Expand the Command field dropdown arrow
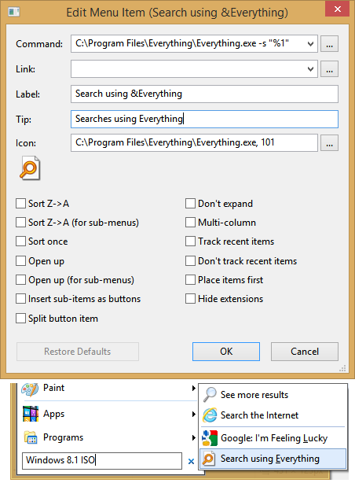 [310, 44]
